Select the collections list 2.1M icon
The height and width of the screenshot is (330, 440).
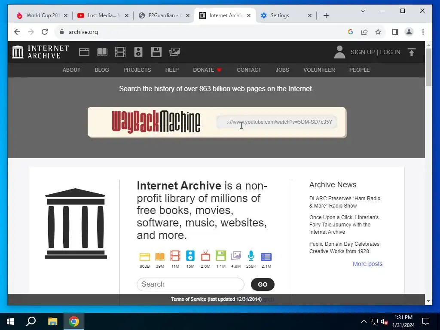266,257
